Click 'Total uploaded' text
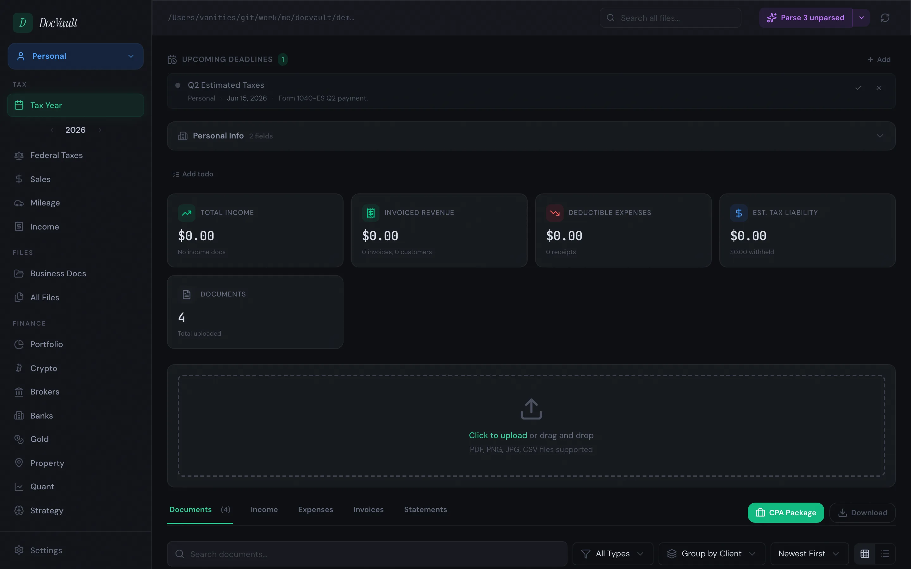This screenshot has height=569, width=911. coord(199,334)
